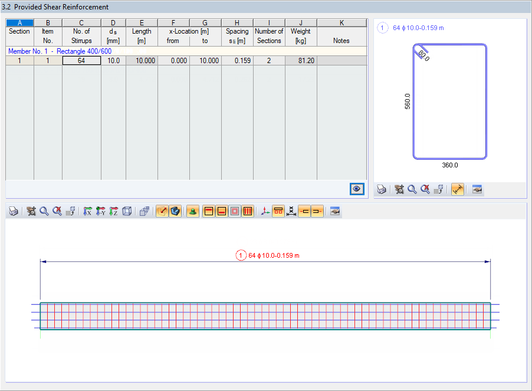
Task: Toggle left anchorage display button
Action: (x=304, y=211)
